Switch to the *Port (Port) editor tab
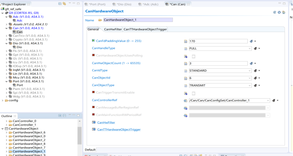Image resolution: width=293 pixels, height=156 pixels. [x=95, y=4]
